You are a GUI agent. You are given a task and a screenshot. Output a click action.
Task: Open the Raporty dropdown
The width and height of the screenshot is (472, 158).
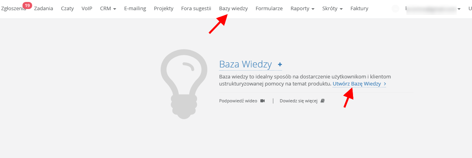tap(302, 8)
